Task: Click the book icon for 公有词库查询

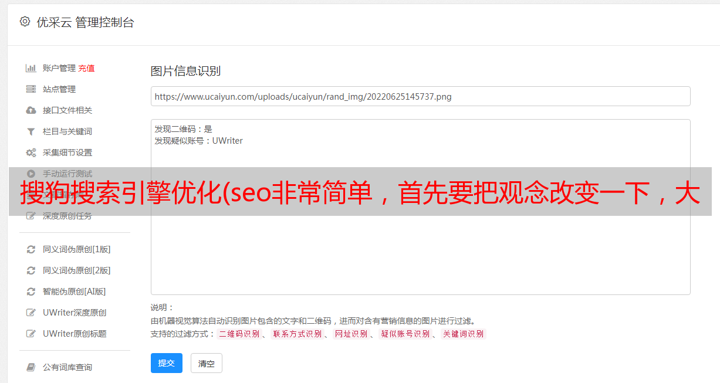Action: [x=31, y=367]
